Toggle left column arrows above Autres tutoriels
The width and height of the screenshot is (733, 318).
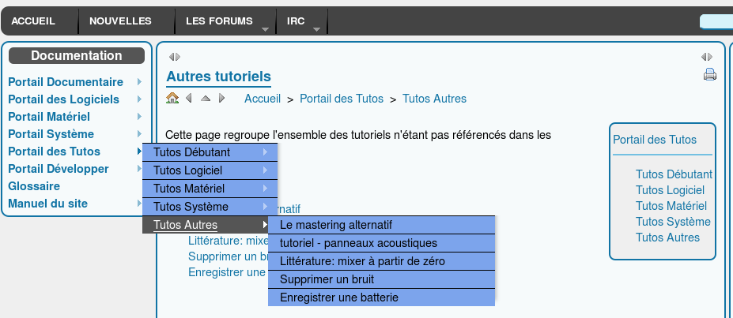pyautogui.click(x=174, y=57)
